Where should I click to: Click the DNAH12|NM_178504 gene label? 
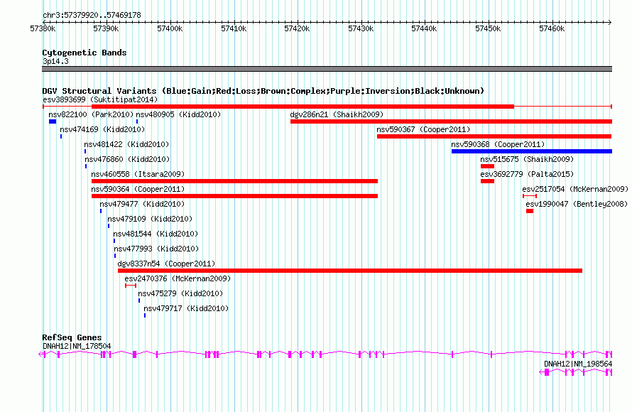77,346
